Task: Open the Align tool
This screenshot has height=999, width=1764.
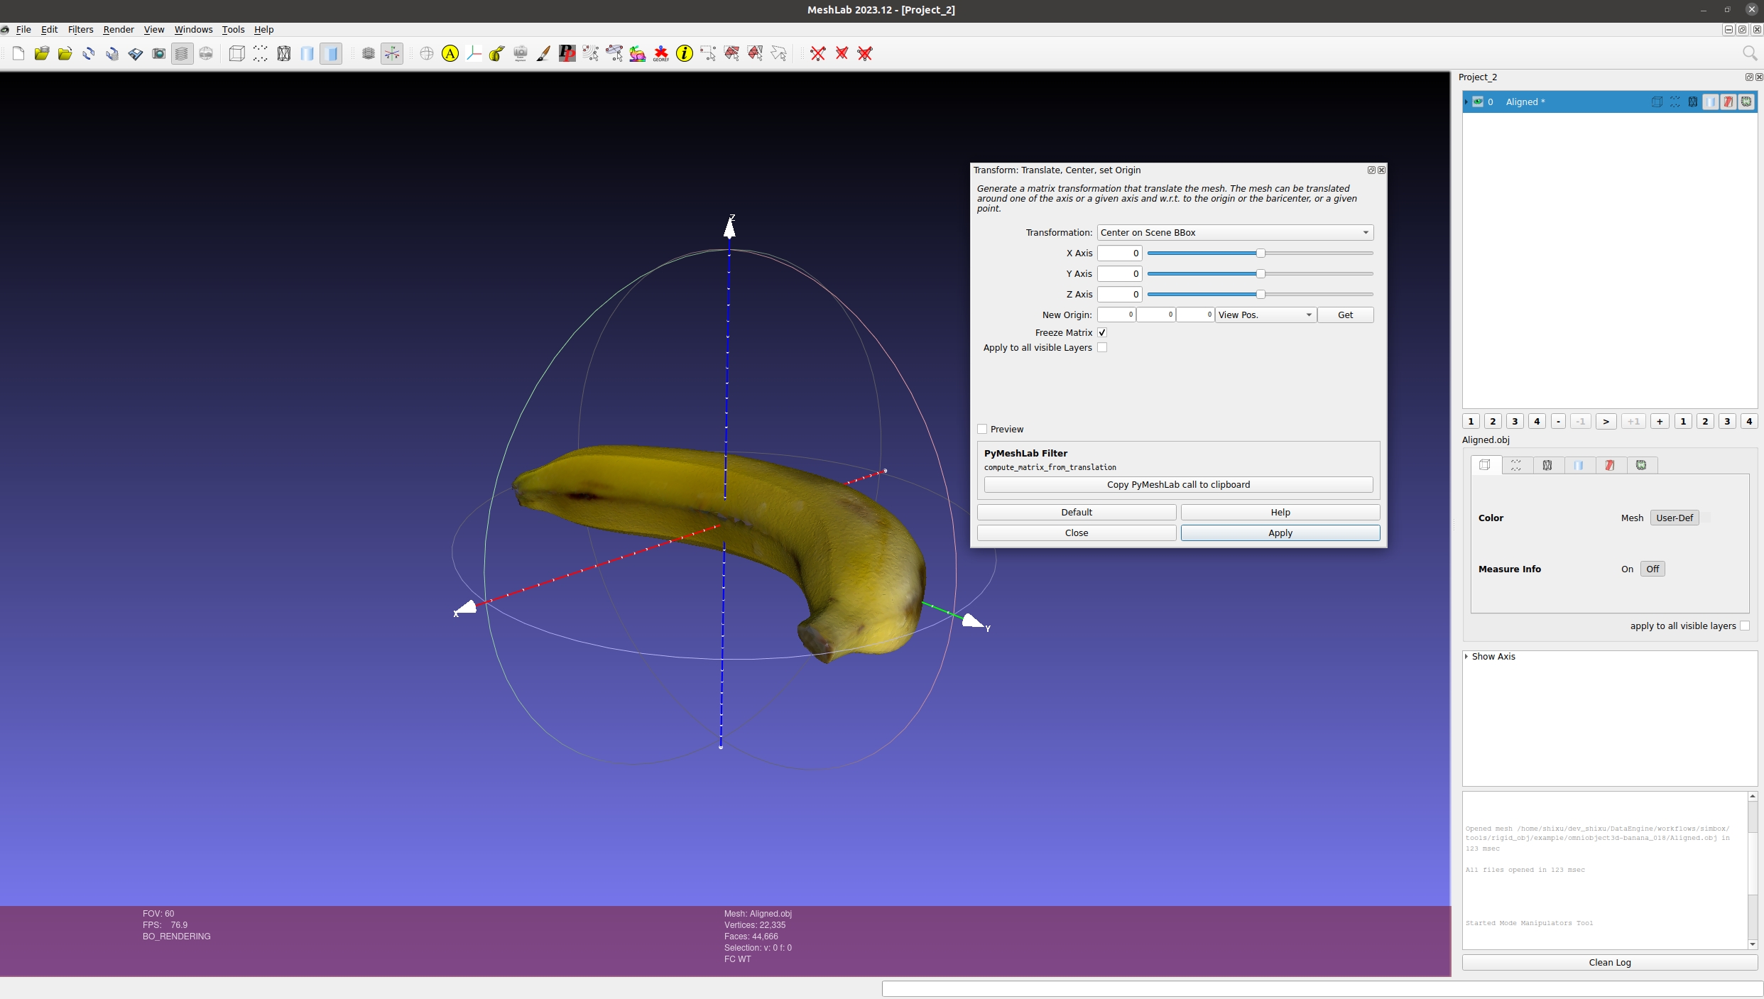Action: click(450, 53)
